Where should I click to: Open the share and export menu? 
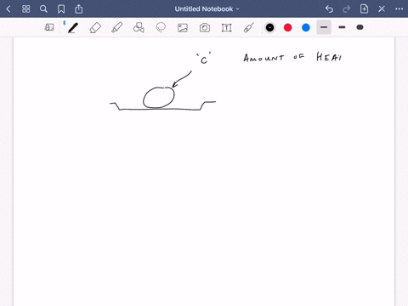click(79, 9)
